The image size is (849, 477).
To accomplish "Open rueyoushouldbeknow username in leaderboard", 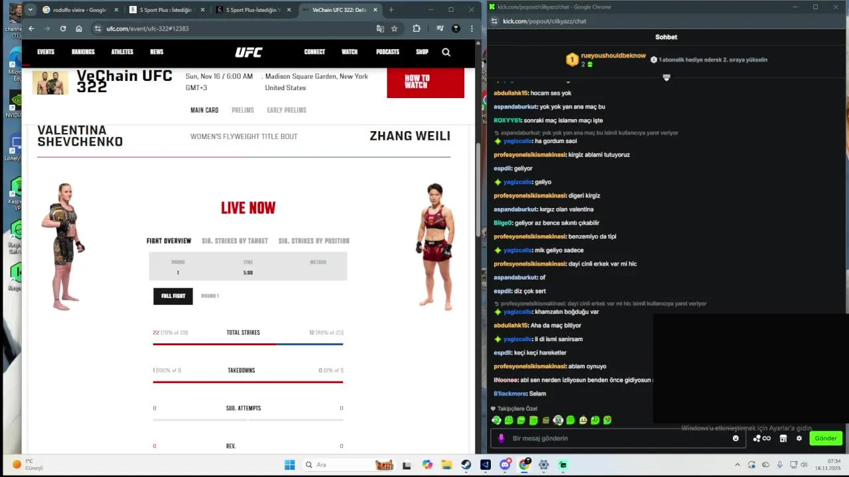I will pos(614,56).
